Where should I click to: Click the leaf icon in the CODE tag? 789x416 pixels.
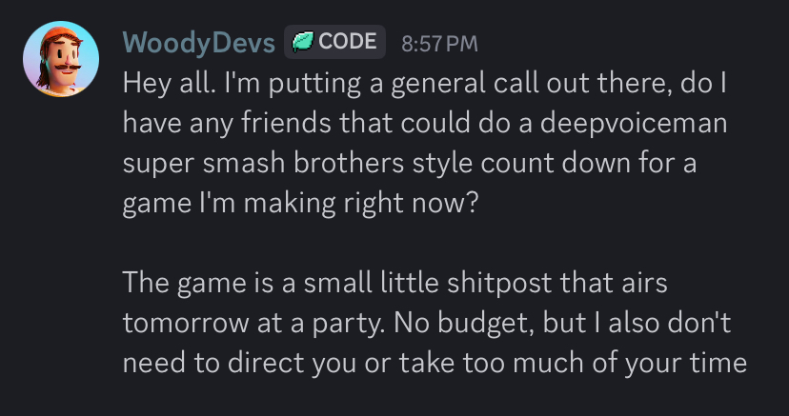pos(303,42)
